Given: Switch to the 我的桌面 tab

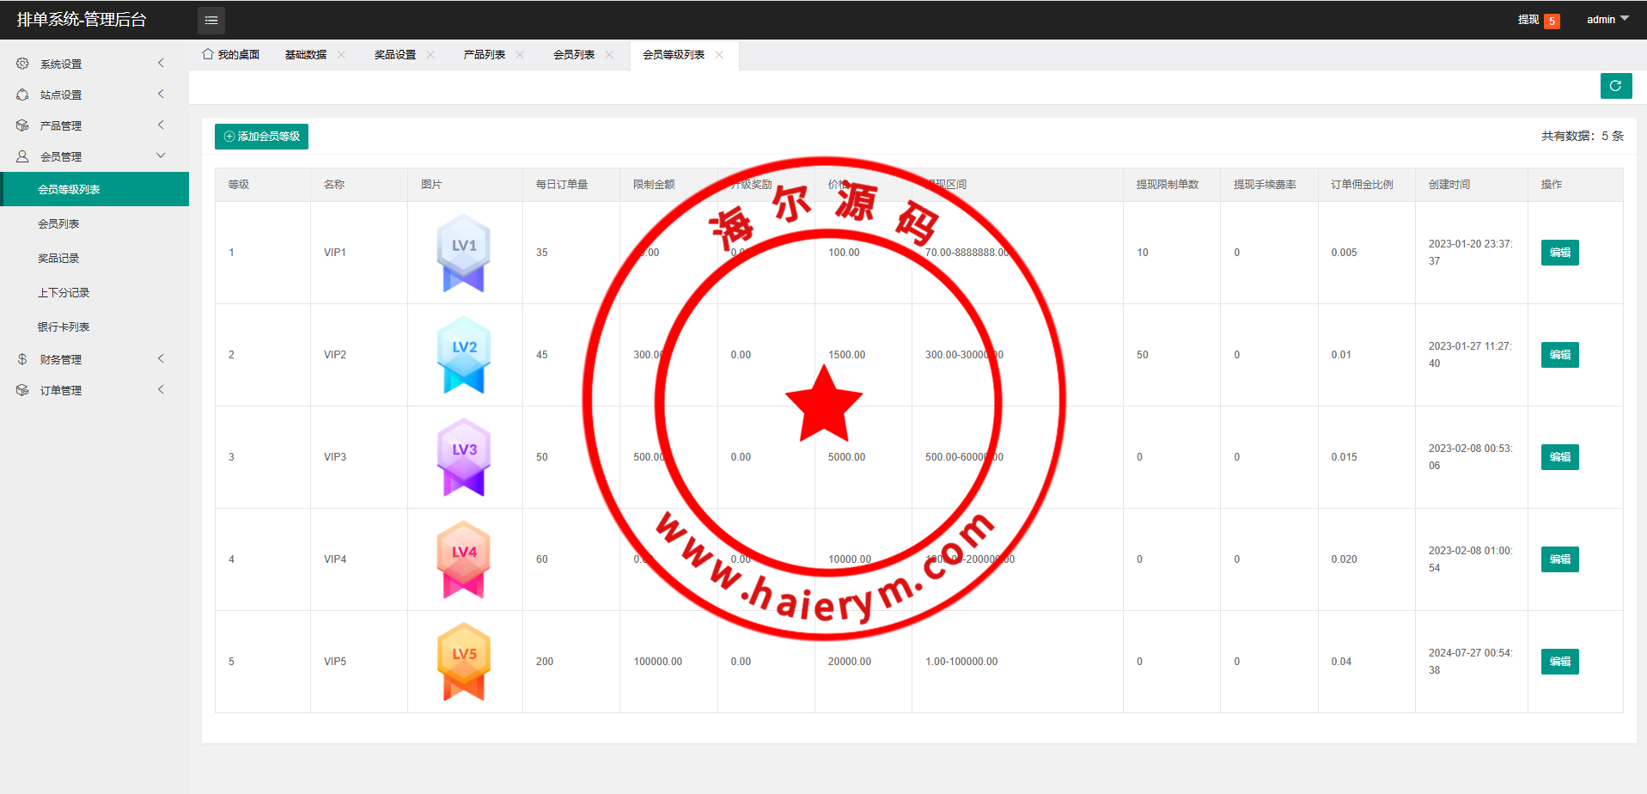Looking at the screenshot, I should (231, 55).
